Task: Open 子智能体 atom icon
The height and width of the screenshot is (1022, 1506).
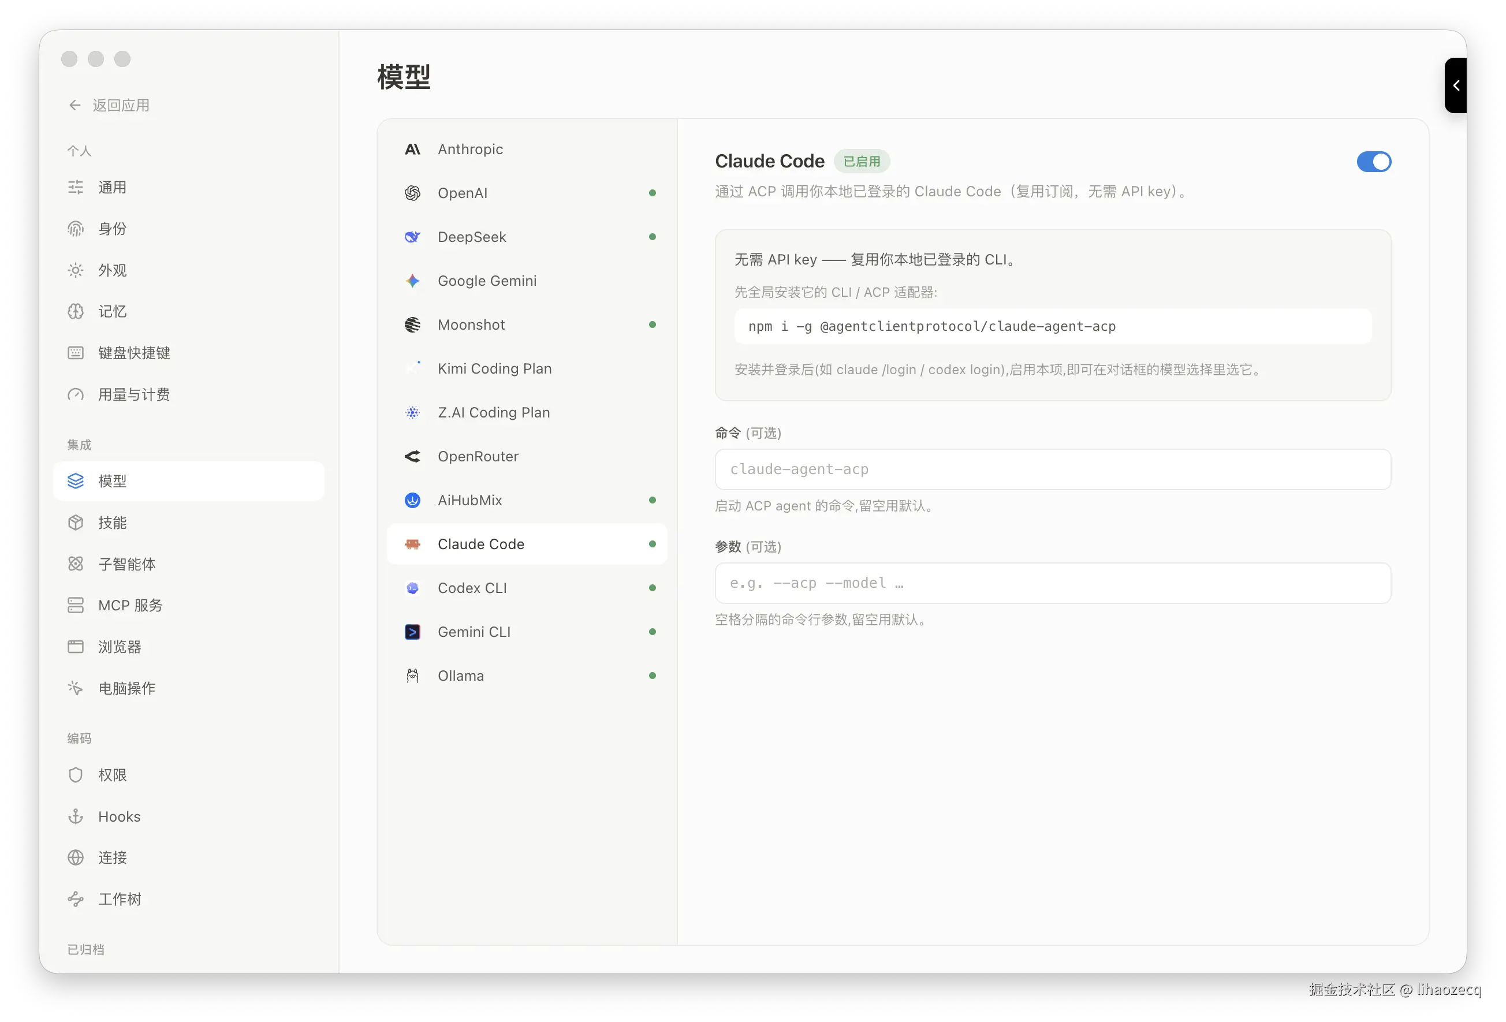Action: coord(76,564)
